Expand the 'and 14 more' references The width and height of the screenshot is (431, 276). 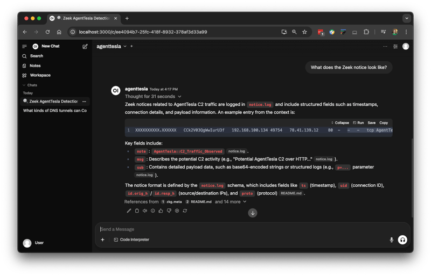[231, 202]
